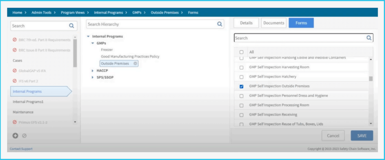Click the left sidebar search magnifier icon
The image size is (385, 160).
(71, 26)
